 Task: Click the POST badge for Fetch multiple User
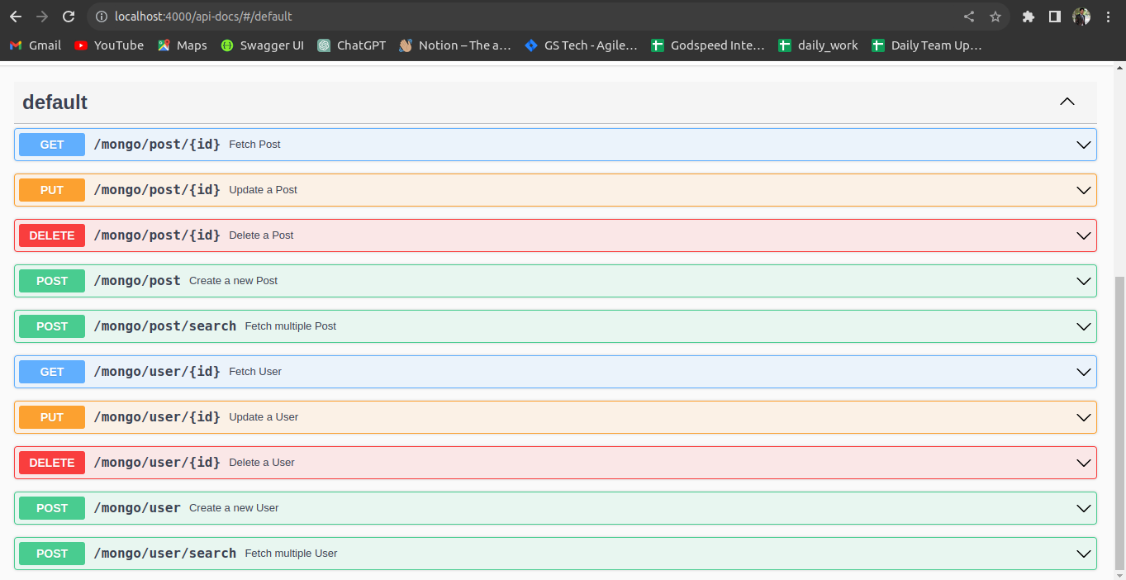(x=52, y=554)
